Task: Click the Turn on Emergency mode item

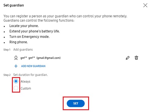Action: 29,37
